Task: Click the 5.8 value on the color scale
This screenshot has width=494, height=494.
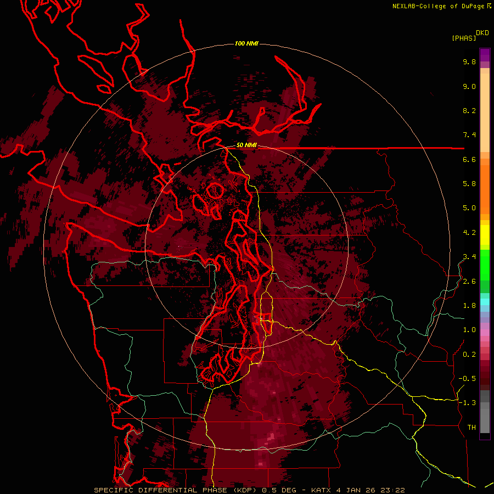Action: coord(469,184)
